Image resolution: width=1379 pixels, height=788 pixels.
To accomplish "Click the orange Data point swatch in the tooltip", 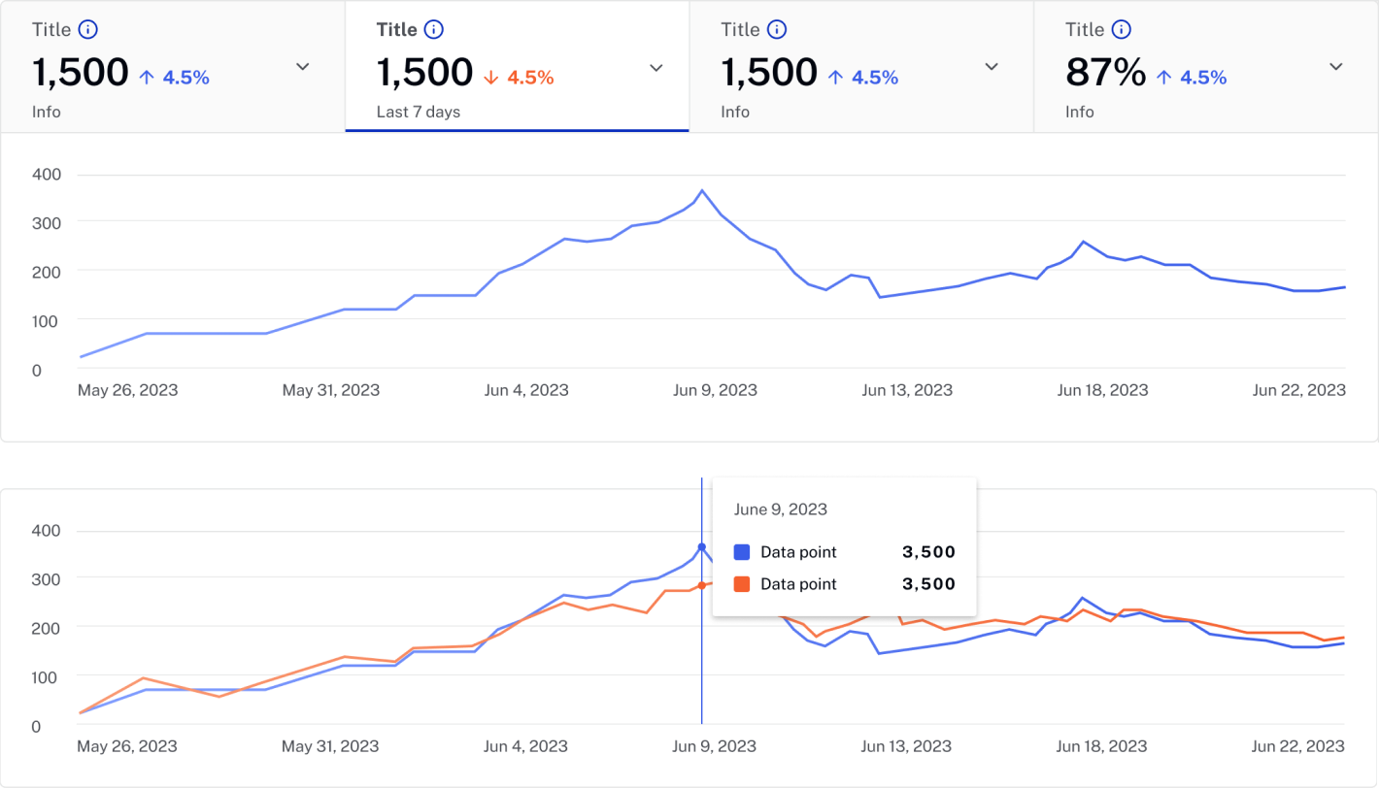I will click(742, 584).
